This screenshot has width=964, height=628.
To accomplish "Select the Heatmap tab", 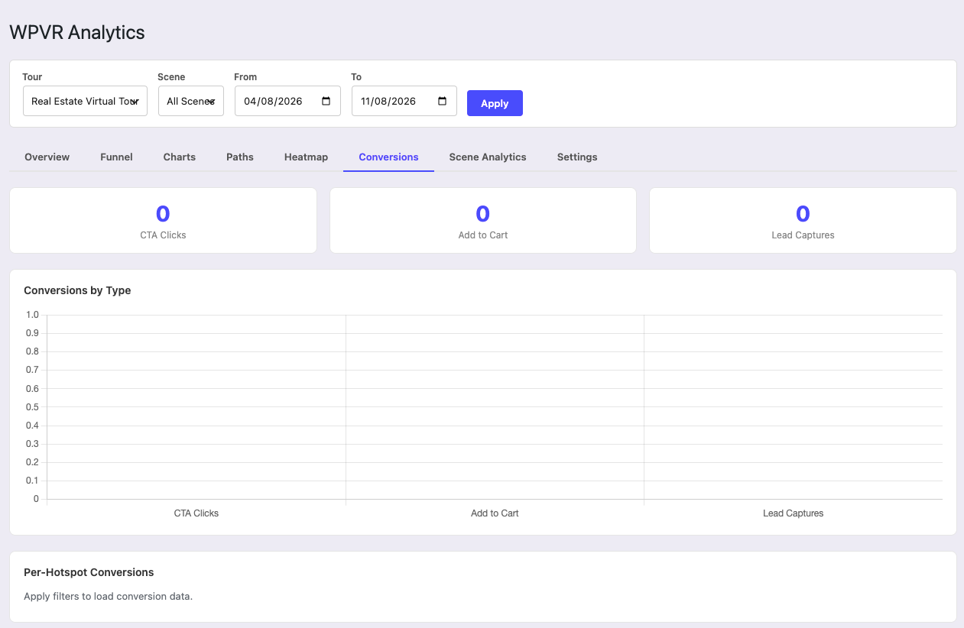I will coord(306,157).
